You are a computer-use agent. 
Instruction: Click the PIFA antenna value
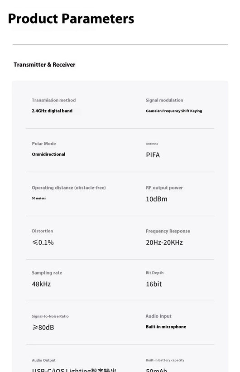coord(153,155)
